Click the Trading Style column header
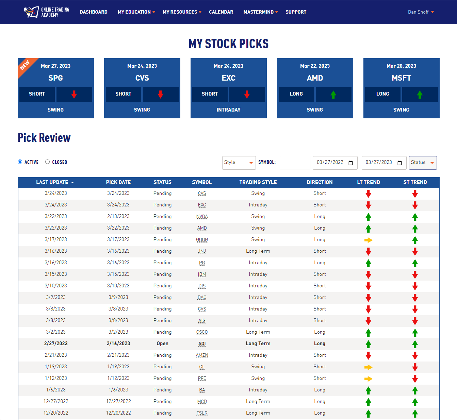 [x=258, y=182]
